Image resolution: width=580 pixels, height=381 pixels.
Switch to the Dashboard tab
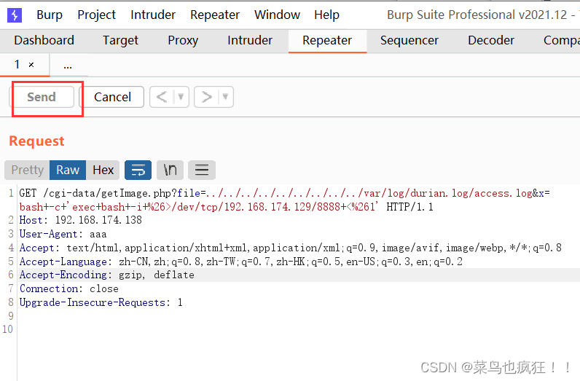pos(44,40)
